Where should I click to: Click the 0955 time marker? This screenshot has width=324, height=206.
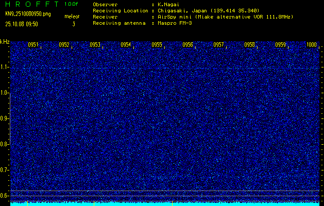(x=157, y=45)
